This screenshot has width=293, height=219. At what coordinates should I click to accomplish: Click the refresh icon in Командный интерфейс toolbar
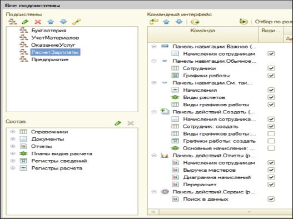[195, 22]
